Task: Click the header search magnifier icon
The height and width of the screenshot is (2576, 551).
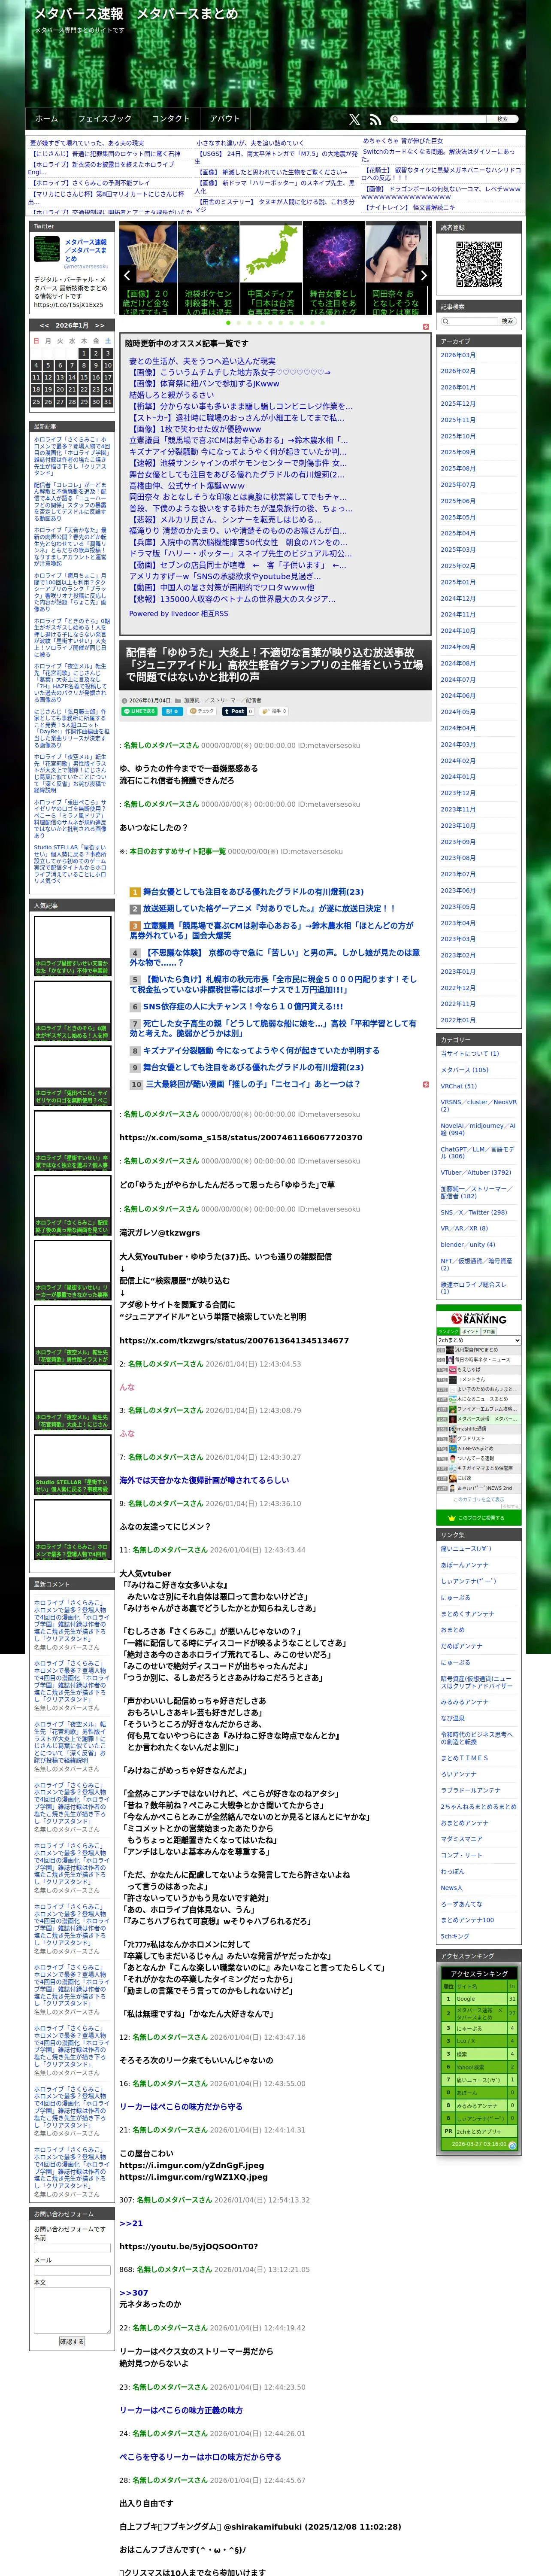Action: (394, 119)
